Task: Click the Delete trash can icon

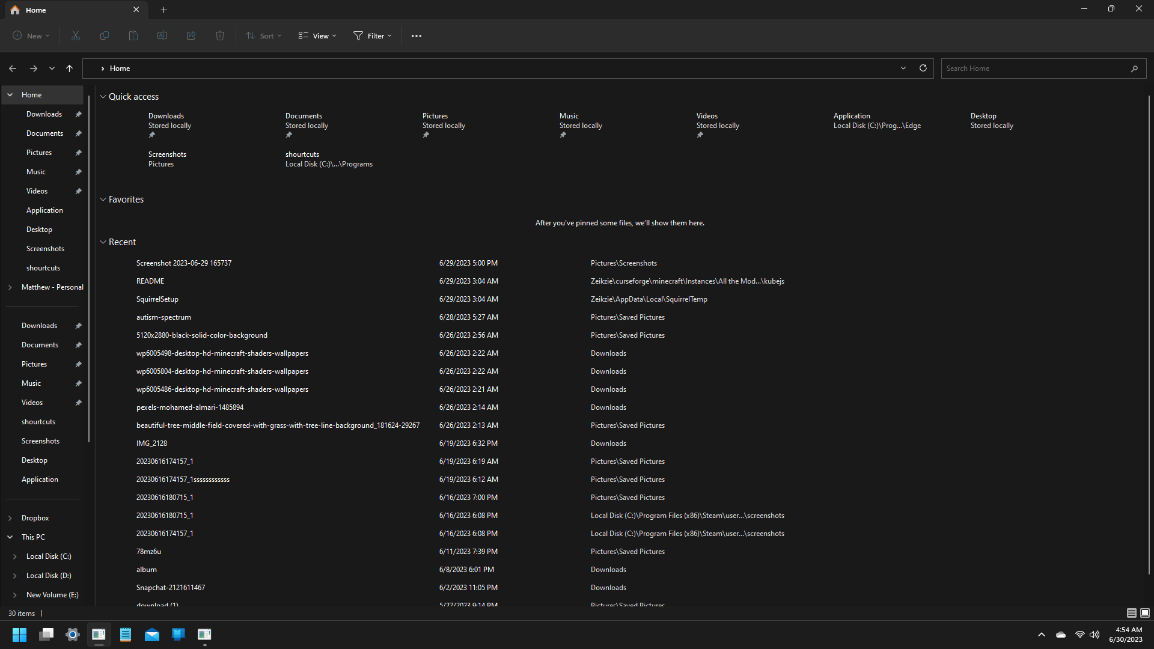Action: point(220,36)
